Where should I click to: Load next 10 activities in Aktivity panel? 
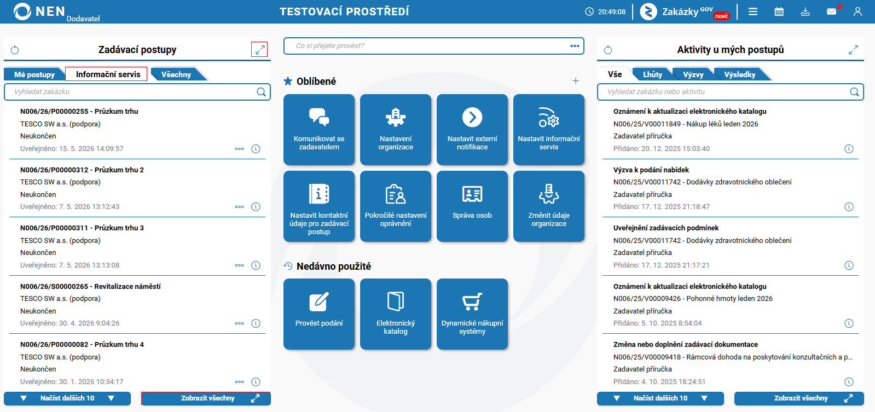click(660, 398)
